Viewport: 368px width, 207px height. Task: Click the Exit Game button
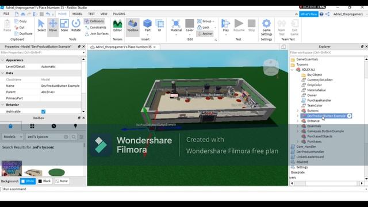(x=294, y=28)
